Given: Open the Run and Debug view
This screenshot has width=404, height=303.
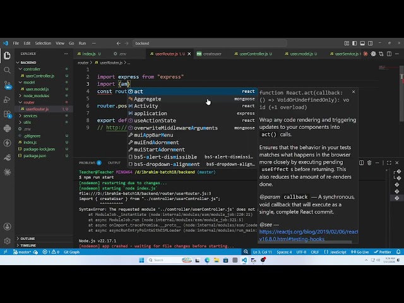Looking at the screenshot, I should click(x=7, y=100).
